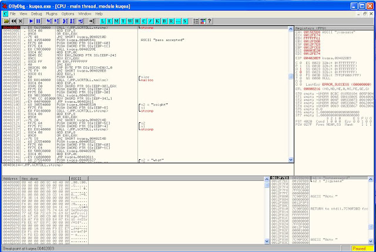This screenshot has height=252, width=376.
Task: Show Breakpoints with the B button
Action: pyautogui.click(x=164, y=21)
